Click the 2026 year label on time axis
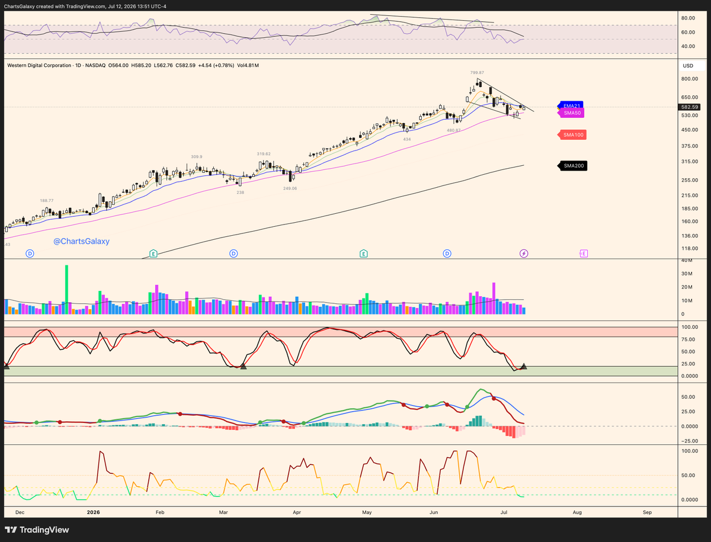 [94, 511]
